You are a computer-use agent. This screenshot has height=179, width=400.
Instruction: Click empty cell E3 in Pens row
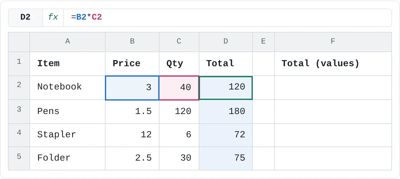(x=263, y=112)
